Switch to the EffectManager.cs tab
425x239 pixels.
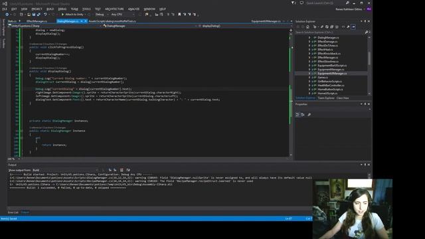[x=37, y=21]
